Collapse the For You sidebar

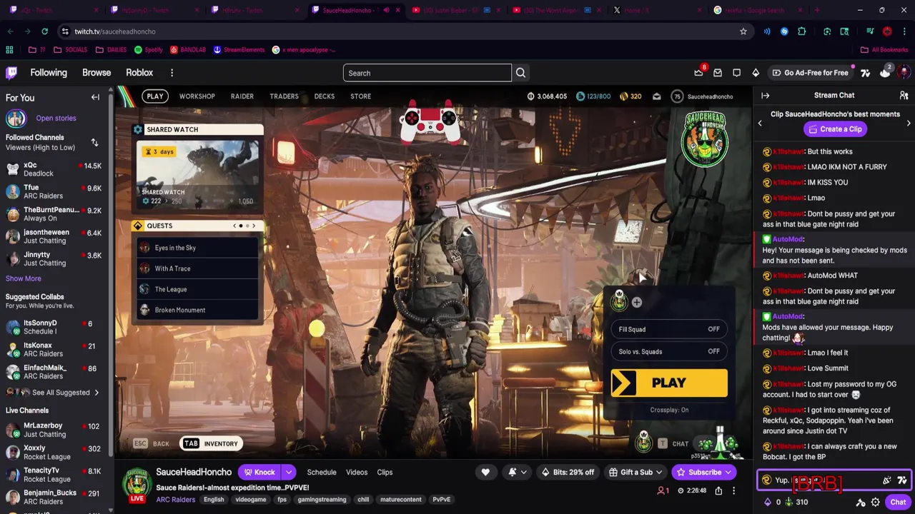[95, 98]
